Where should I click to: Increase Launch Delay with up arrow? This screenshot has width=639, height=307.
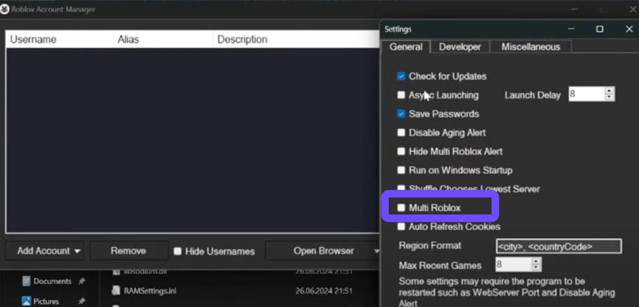pyautogui.click(x=610, y=91)
